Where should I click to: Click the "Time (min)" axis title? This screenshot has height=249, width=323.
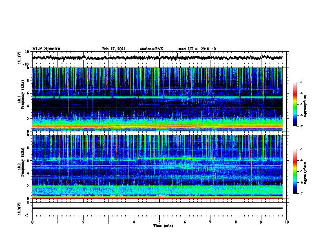pyautogui.click(x=163, y=226)
